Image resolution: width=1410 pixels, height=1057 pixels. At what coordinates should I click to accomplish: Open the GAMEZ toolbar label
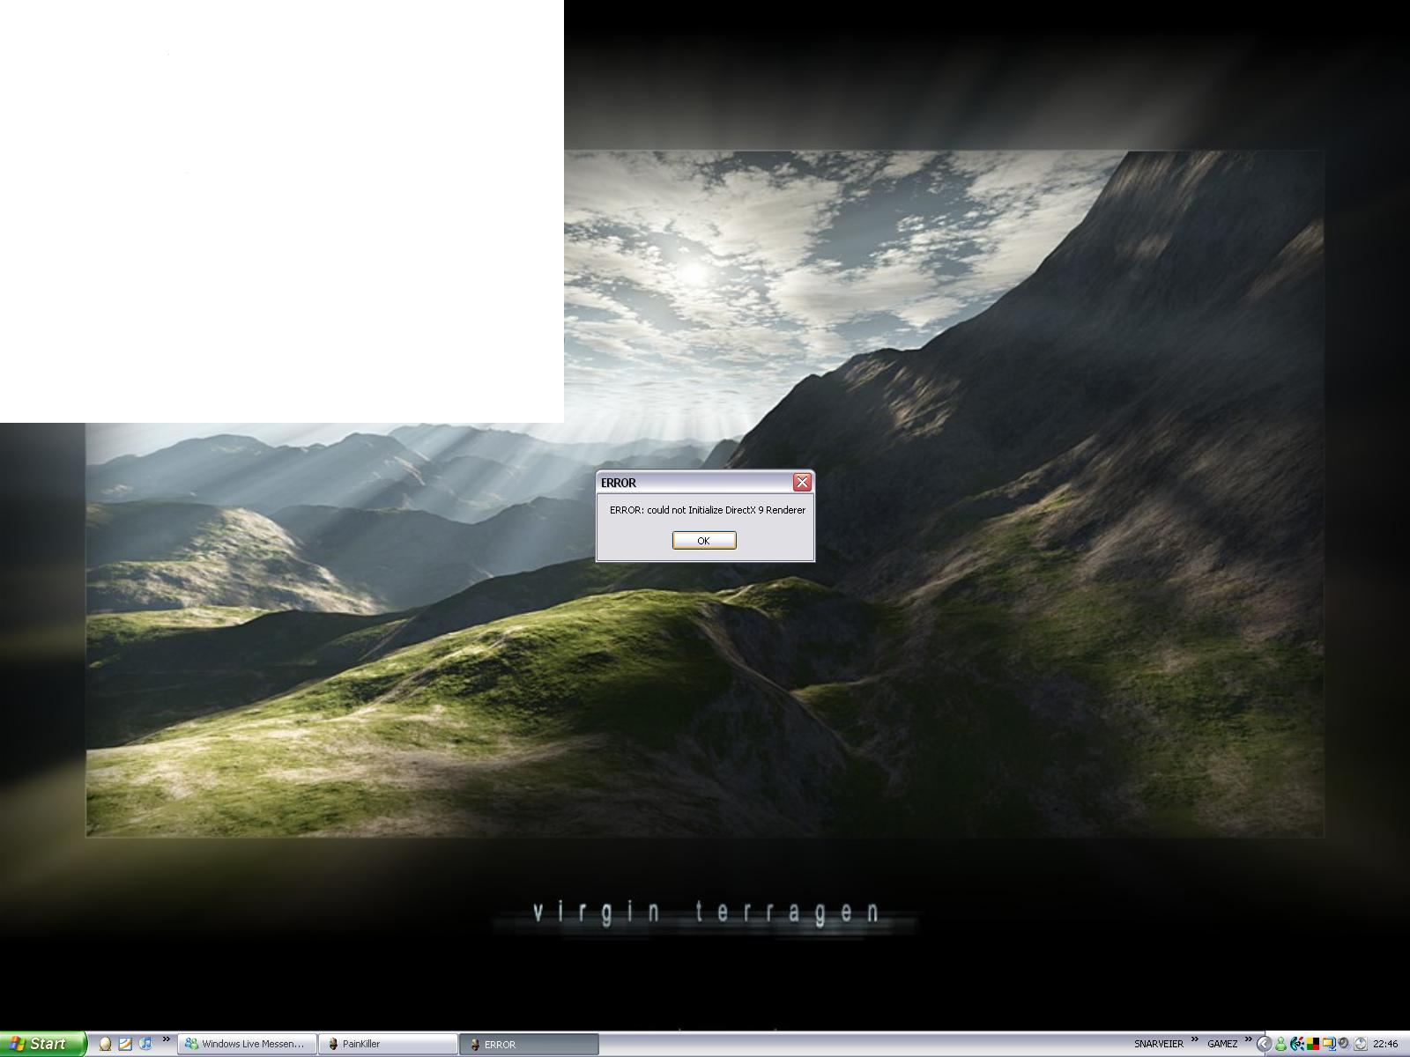point(1222,1044)
